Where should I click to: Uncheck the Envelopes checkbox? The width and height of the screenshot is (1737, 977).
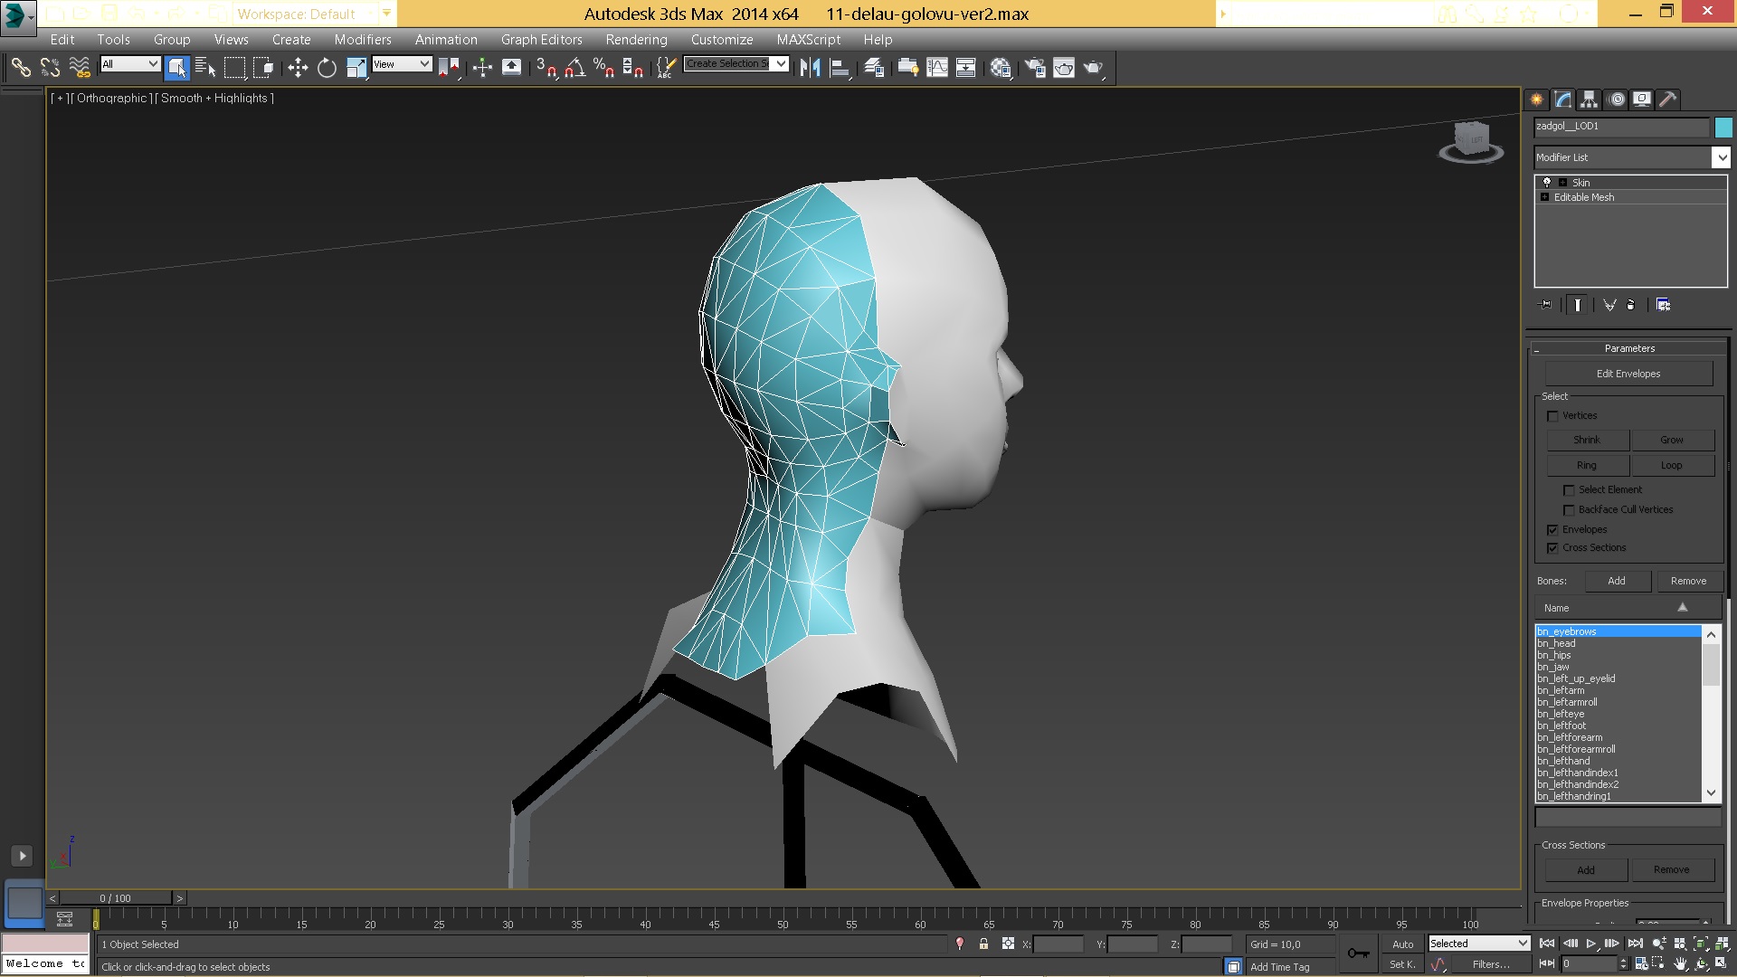coord(1553,530)
